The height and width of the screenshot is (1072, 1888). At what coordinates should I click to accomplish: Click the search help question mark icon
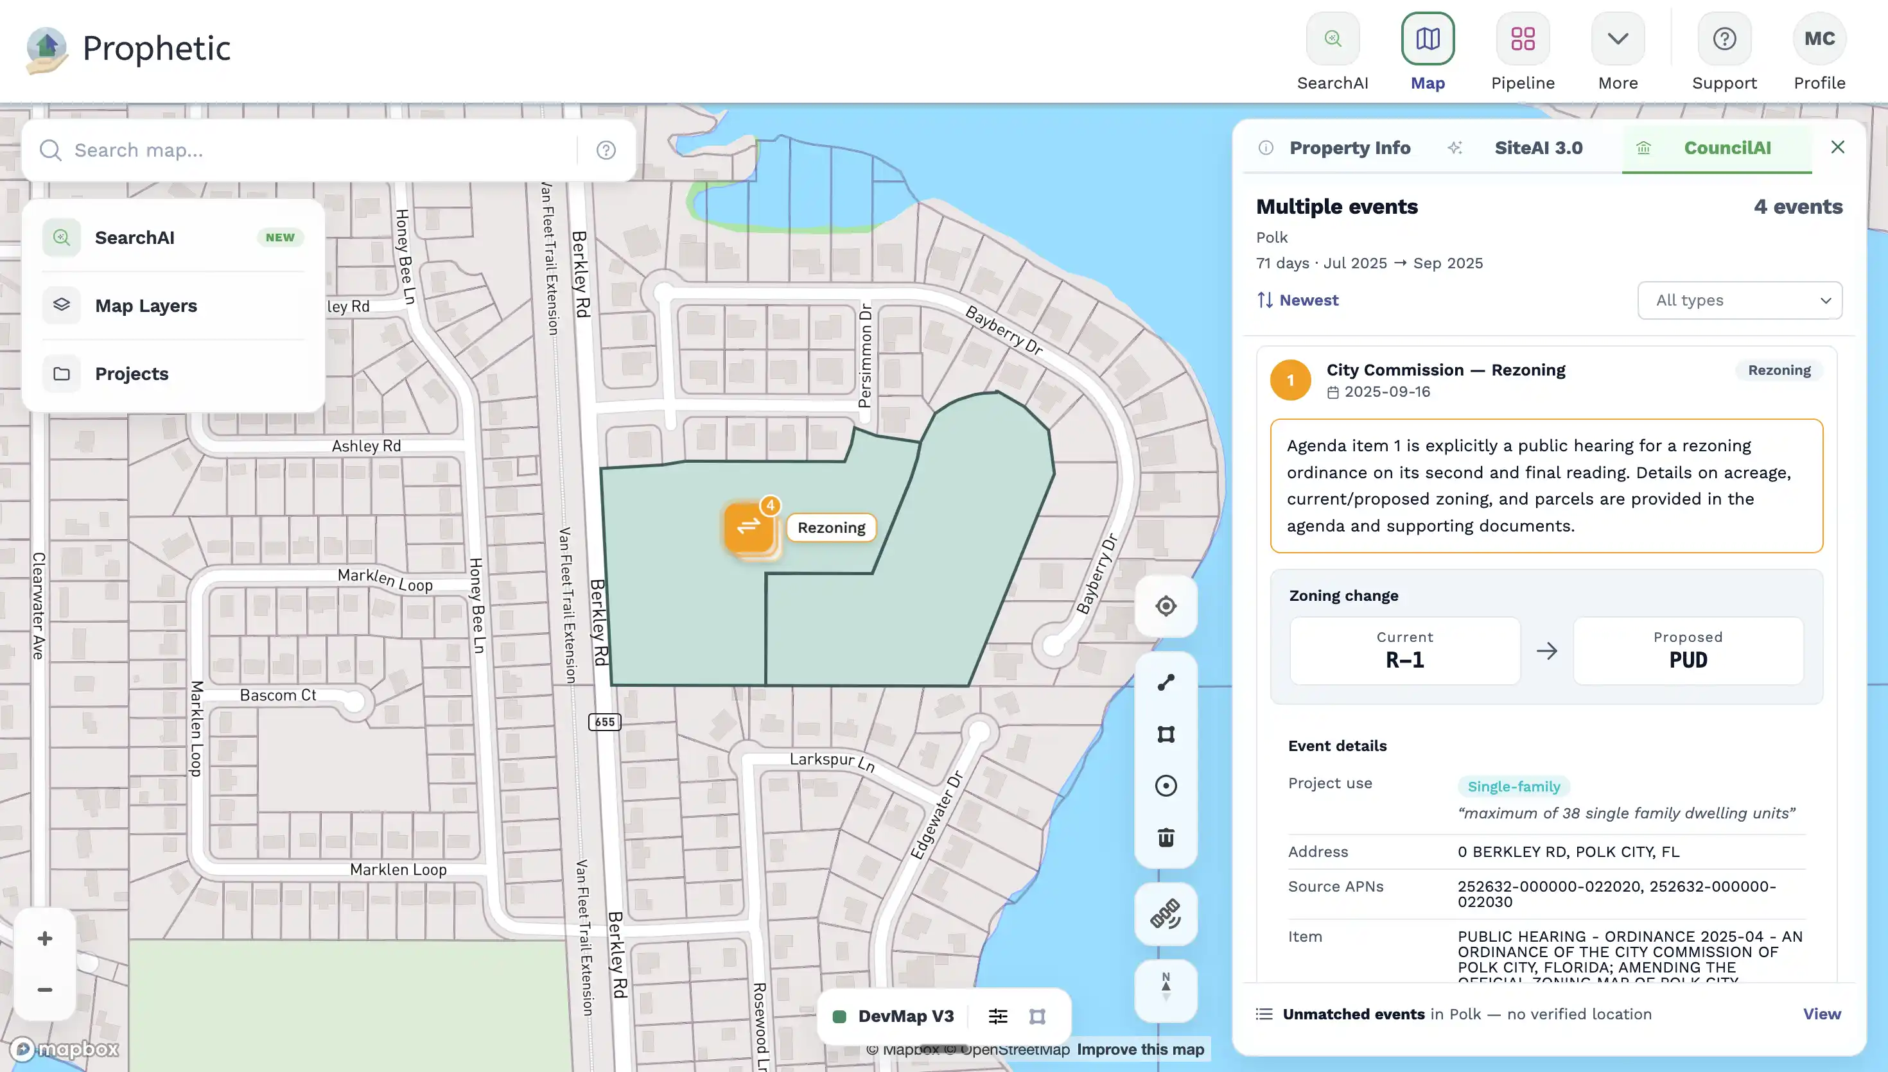(x=606, y=150)
